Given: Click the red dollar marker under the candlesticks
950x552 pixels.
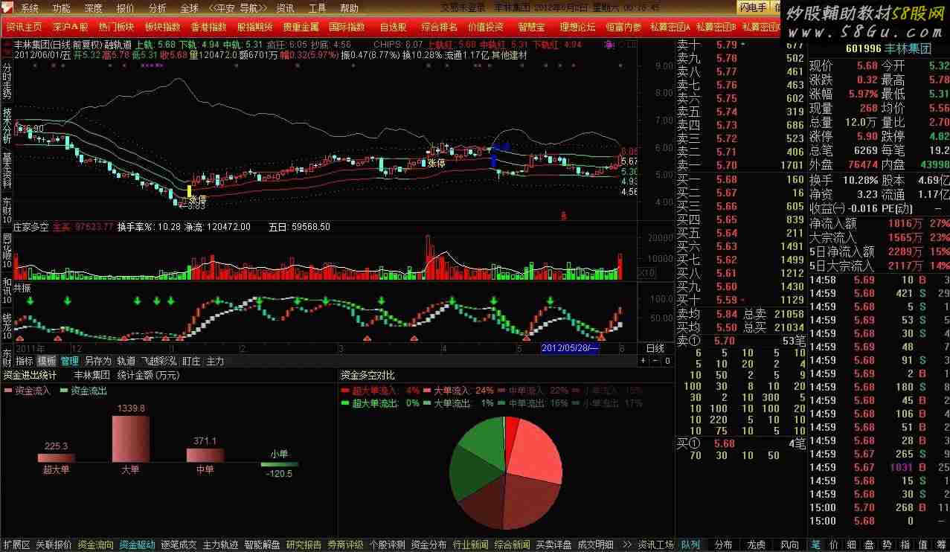Looking at the screenshot, I should (x=564, y=216).
